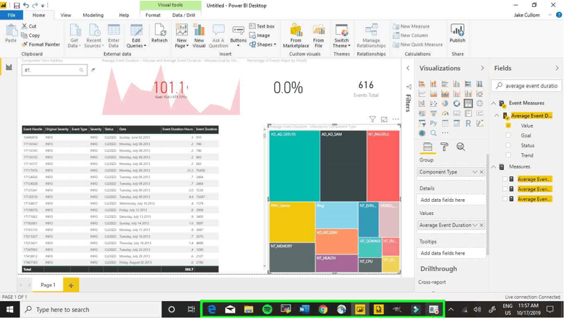The image size is (565, 319).
Task: Select the funnel chart visualization
Action: click(x=433, y=114)
